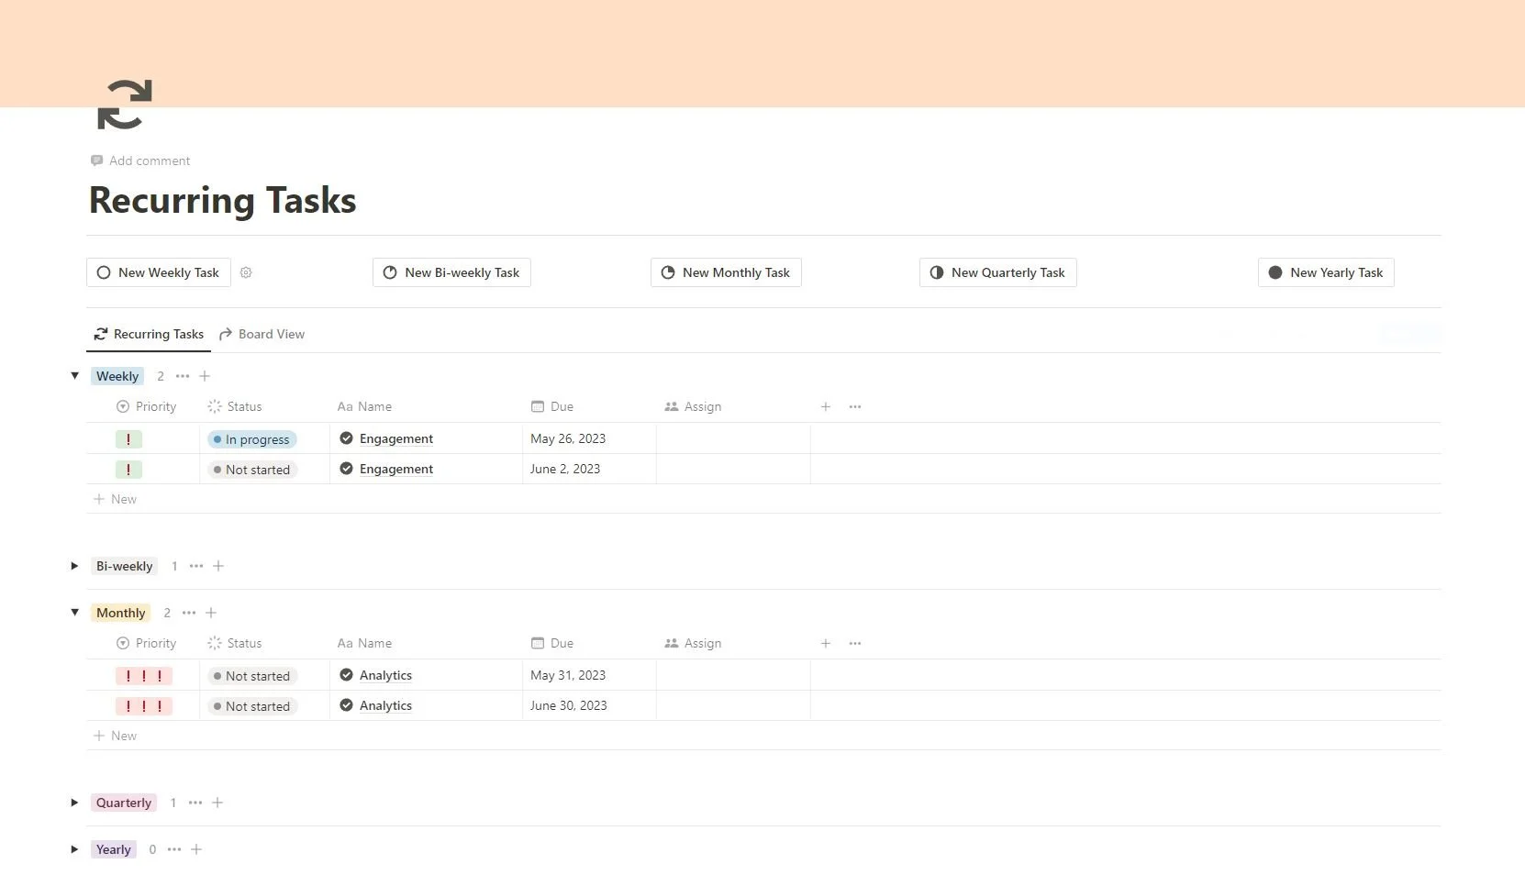Click the green priority tag for June 2 Engagement
Viewport: 1525px width, 875px height.
click(x=128, y=470)
